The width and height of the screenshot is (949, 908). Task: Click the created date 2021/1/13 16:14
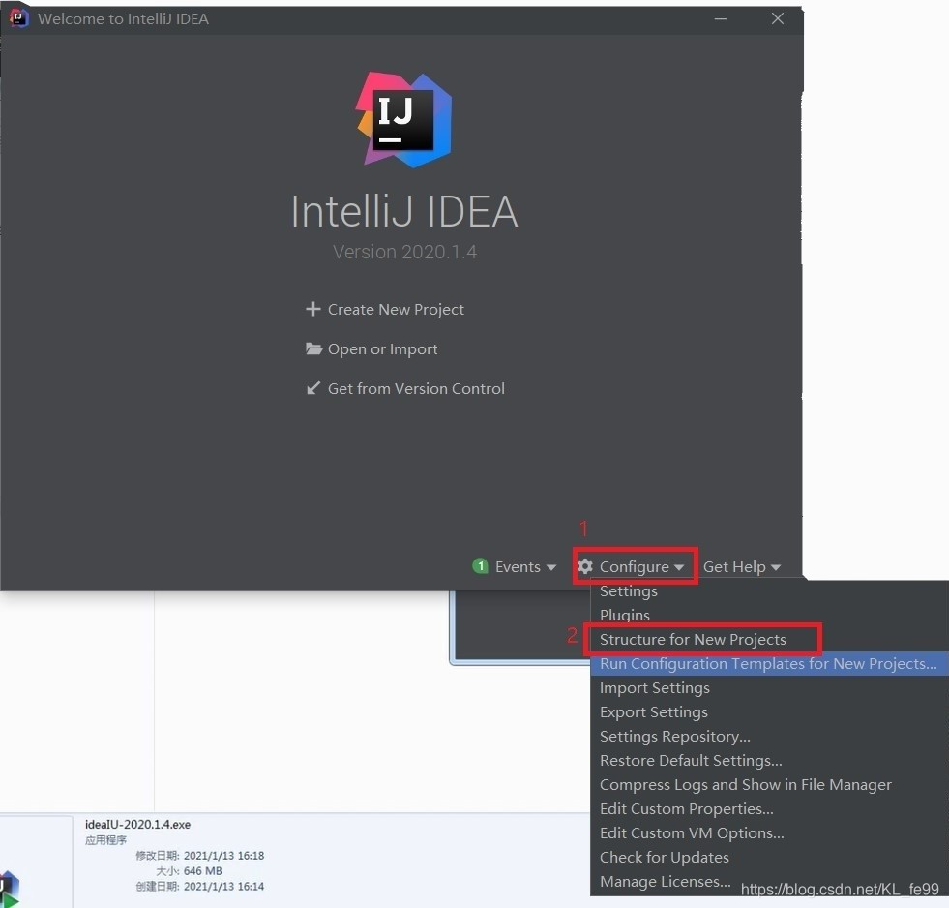223,886
